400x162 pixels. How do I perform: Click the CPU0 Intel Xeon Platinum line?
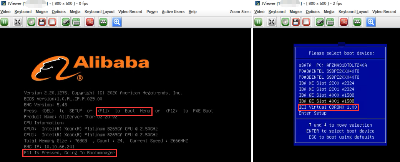point(91,129)
